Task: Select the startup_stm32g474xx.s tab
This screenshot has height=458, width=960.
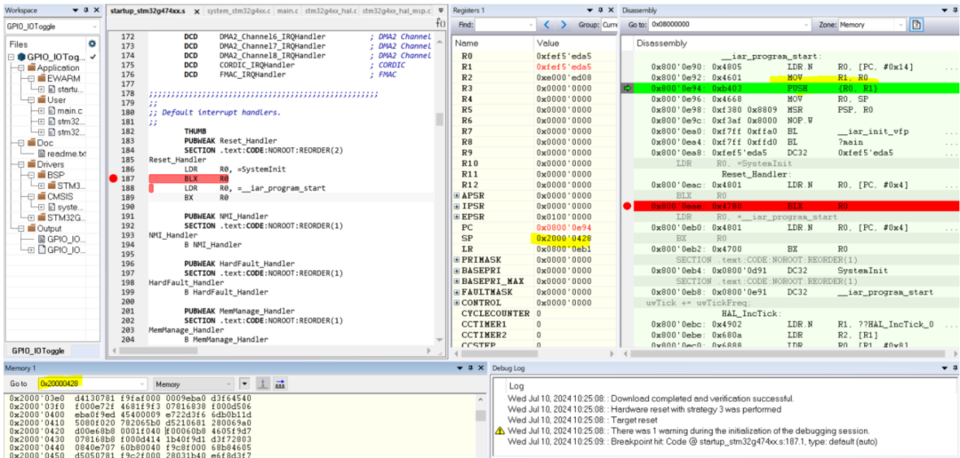Action: [x=147, y=12]
